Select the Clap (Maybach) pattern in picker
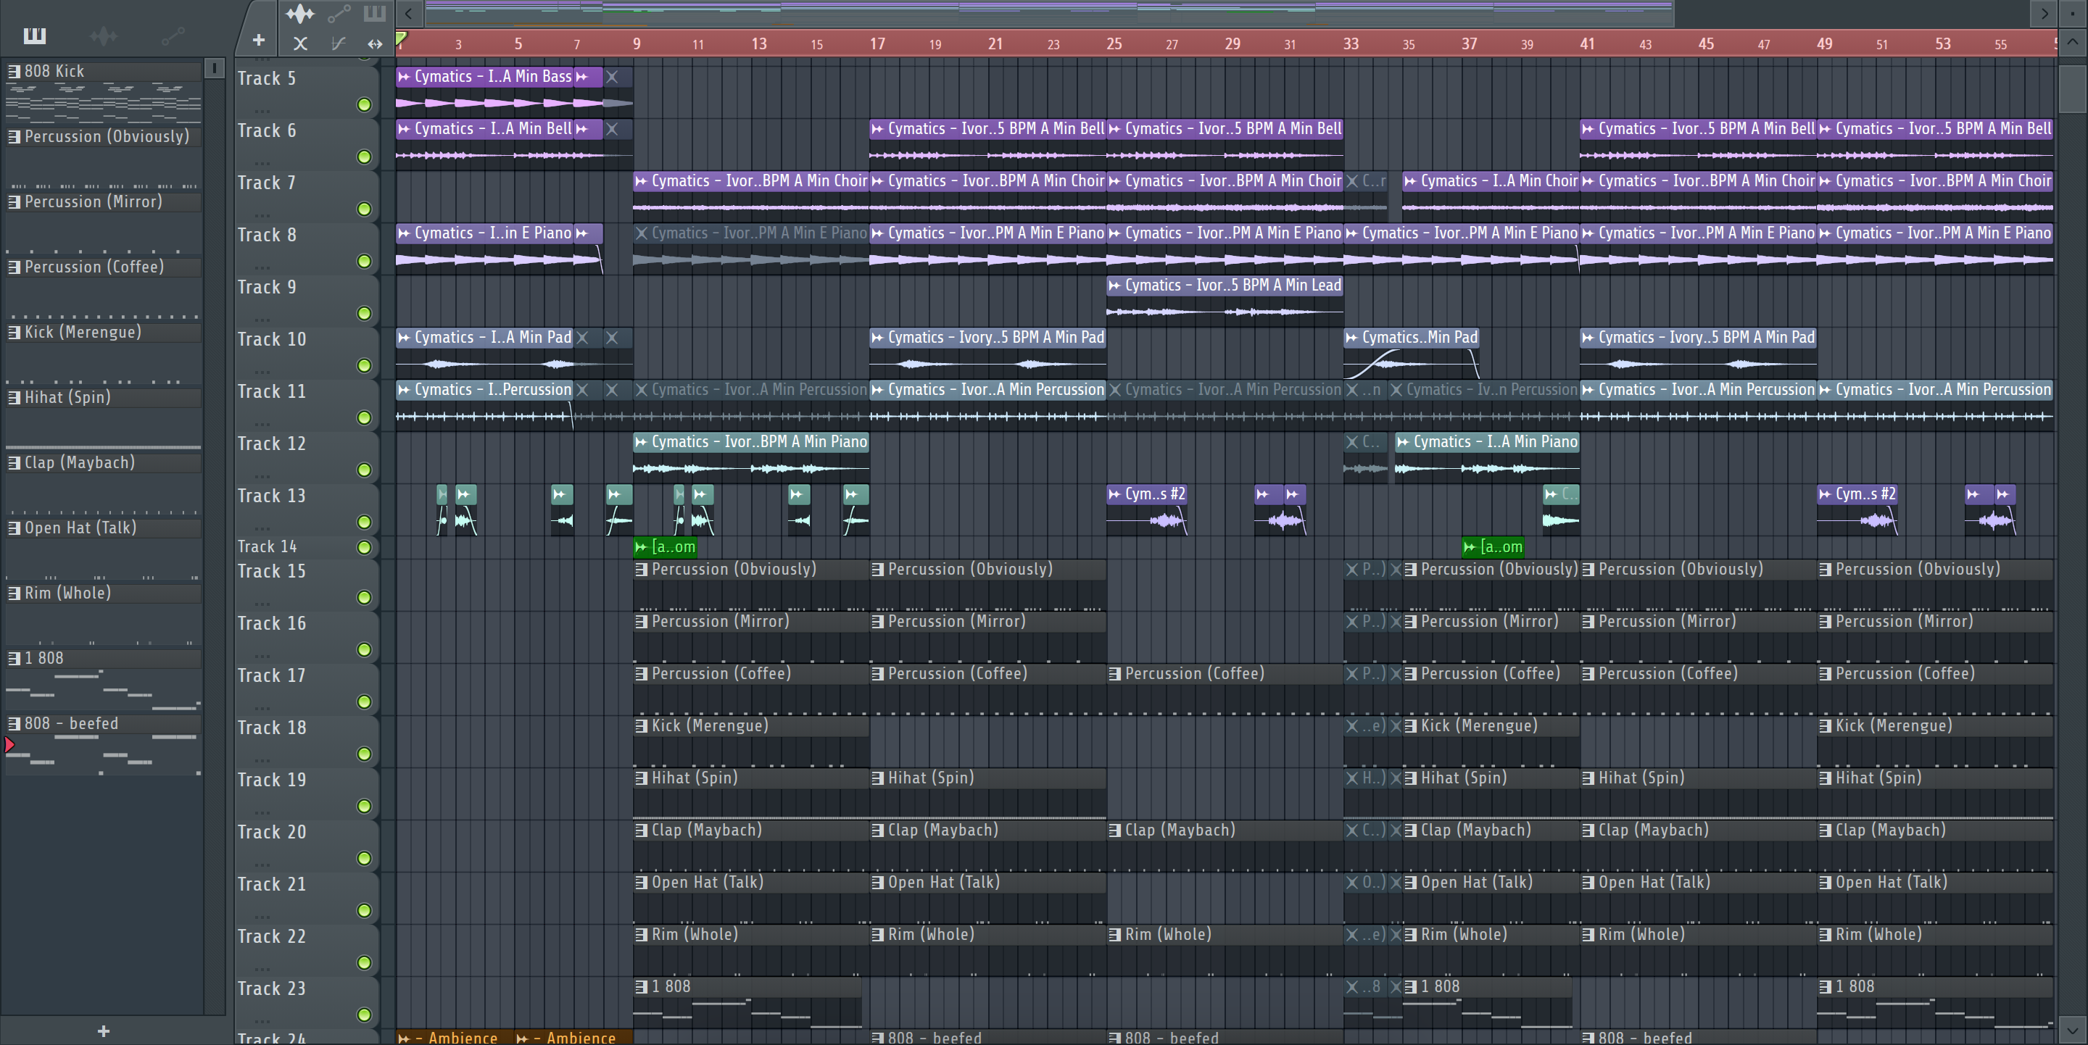The image size is (2088, 1045). click(x=80, y=462)
